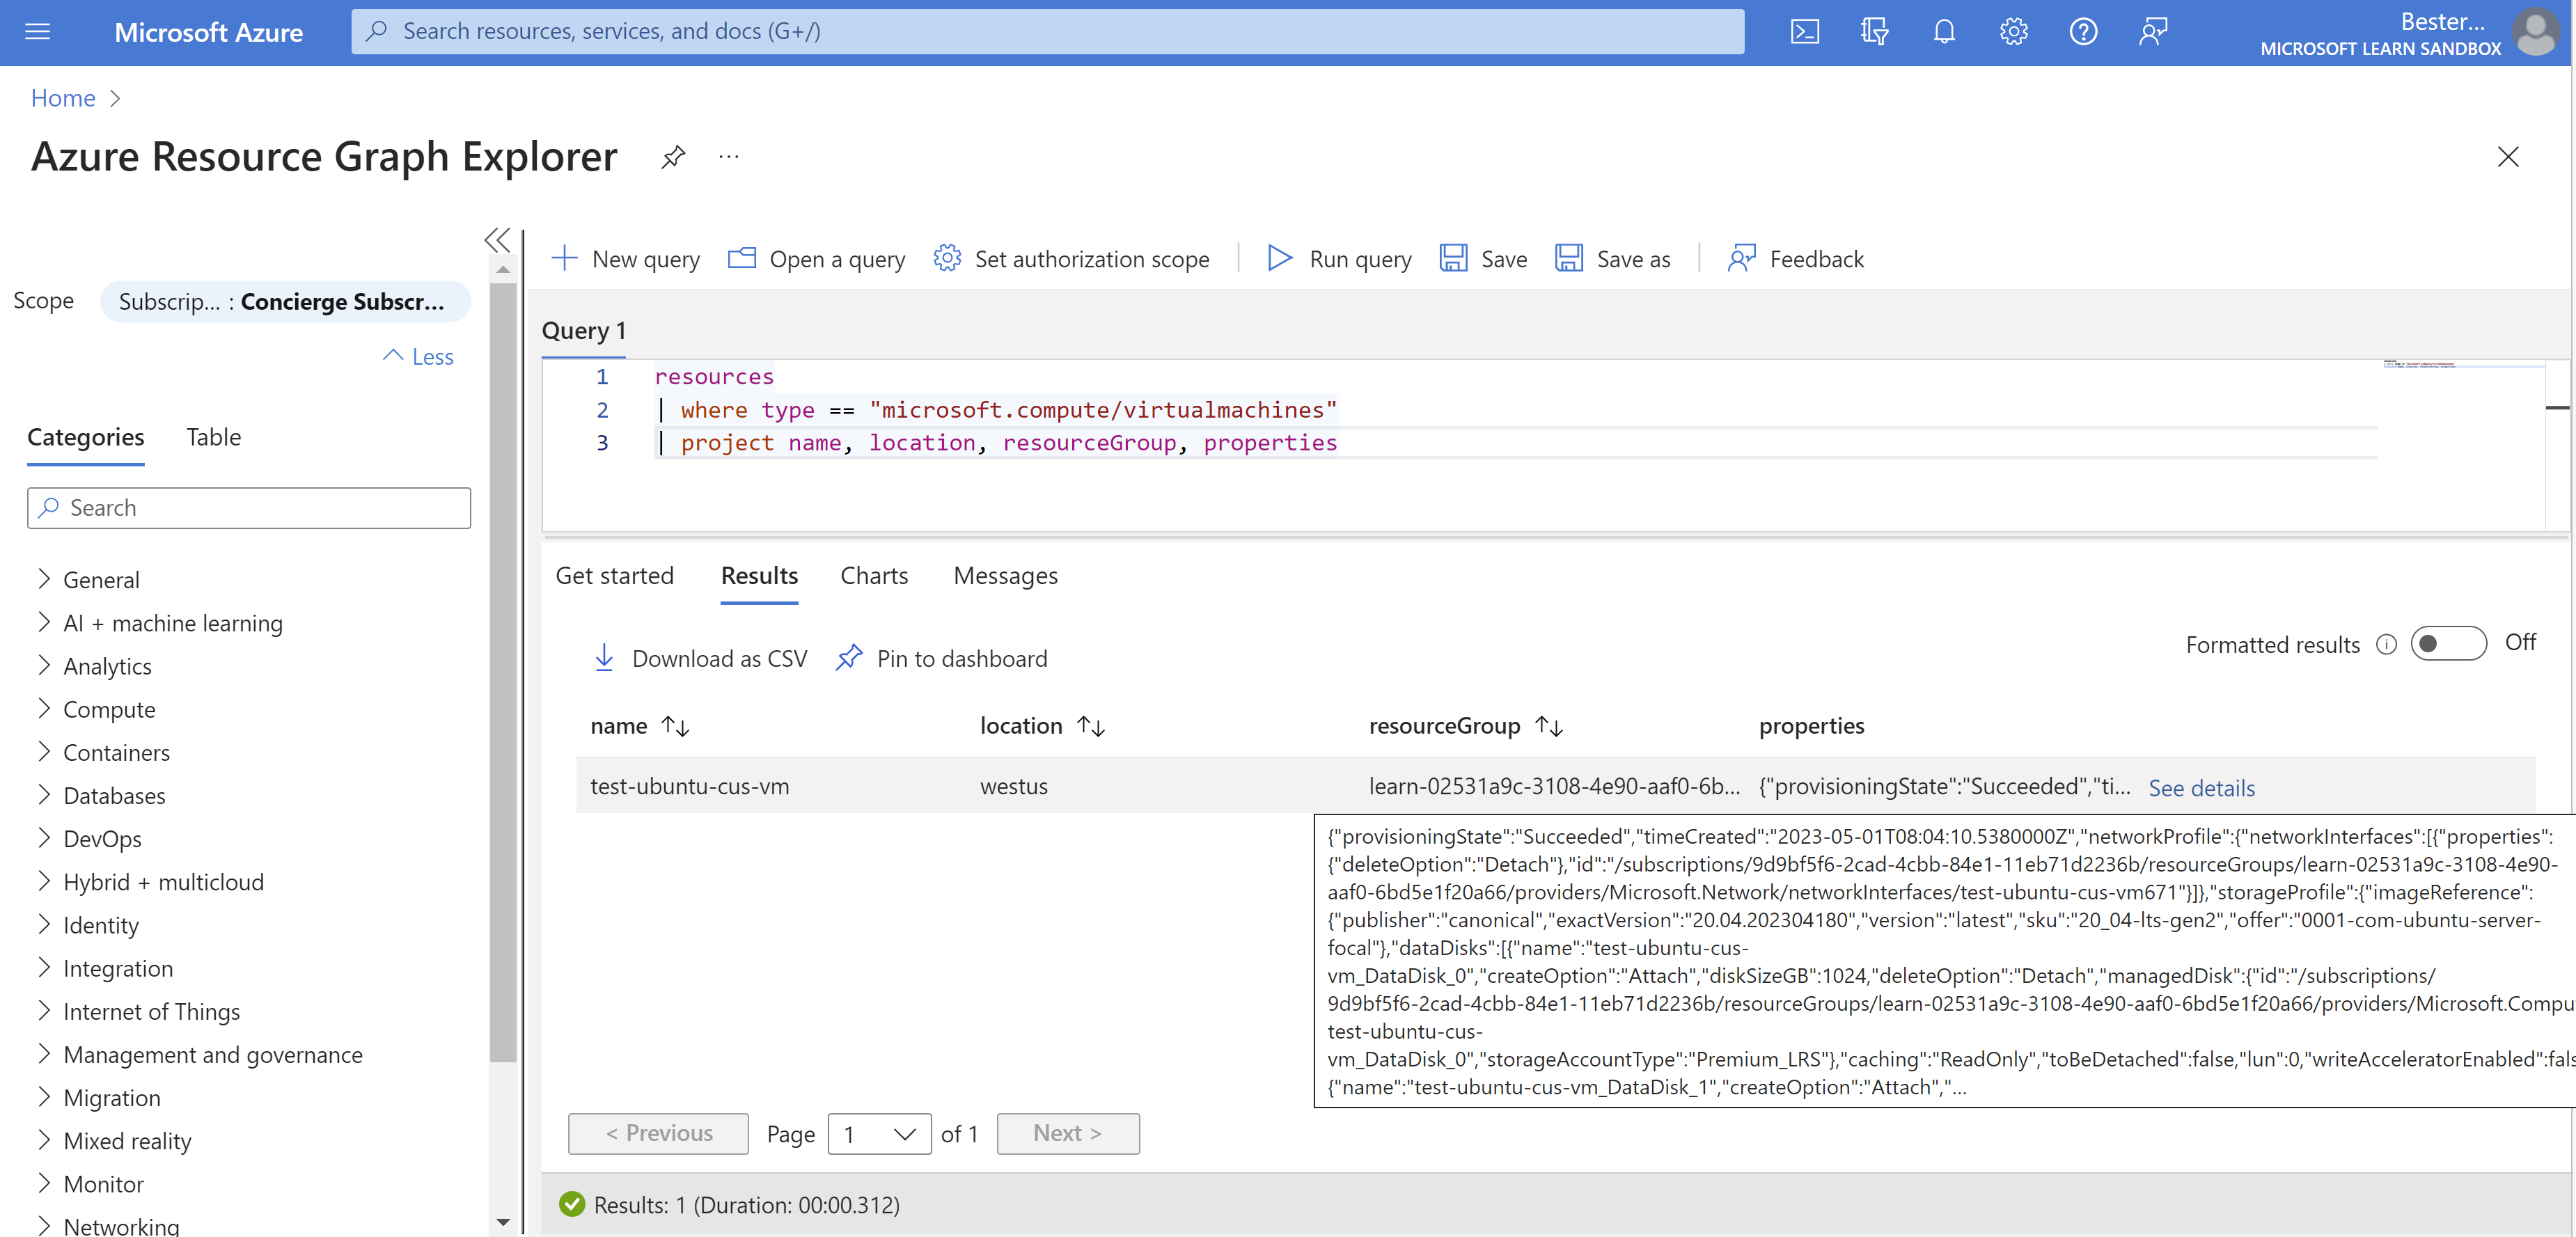The width and height of the screenshot is (2576, 1237).
Task: Open the Query 1 tab
Action: (583, 331)
